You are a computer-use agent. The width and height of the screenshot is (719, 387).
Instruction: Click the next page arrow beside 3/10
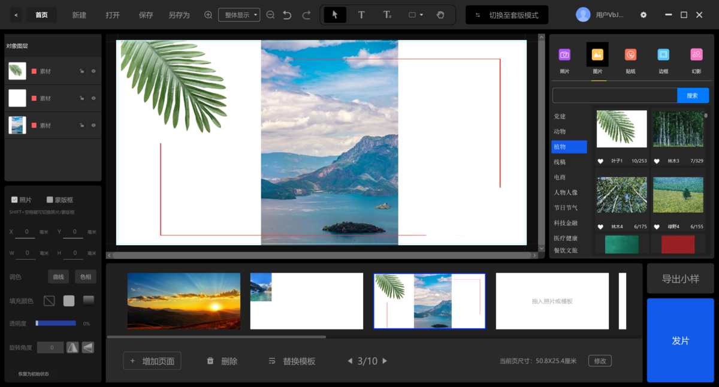click(385, 361)
